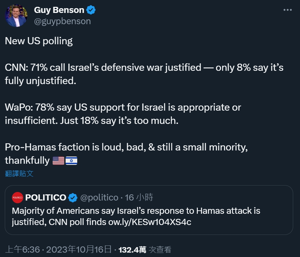Screen dimensions: 300x257
Task: Click the "New US polling" text line
Action: [x=39, y=41]
